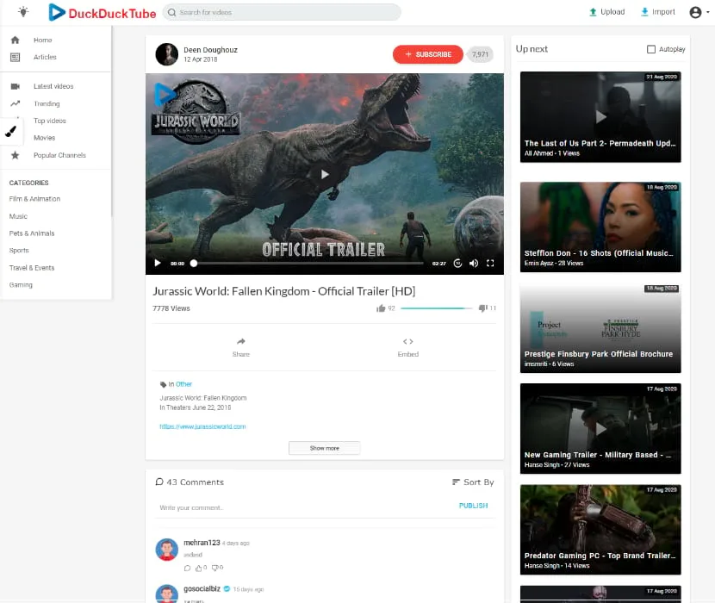Viewport: 715px width, 603px height.
Task: Reply to mehran123 comment icon
Action: 187,568
